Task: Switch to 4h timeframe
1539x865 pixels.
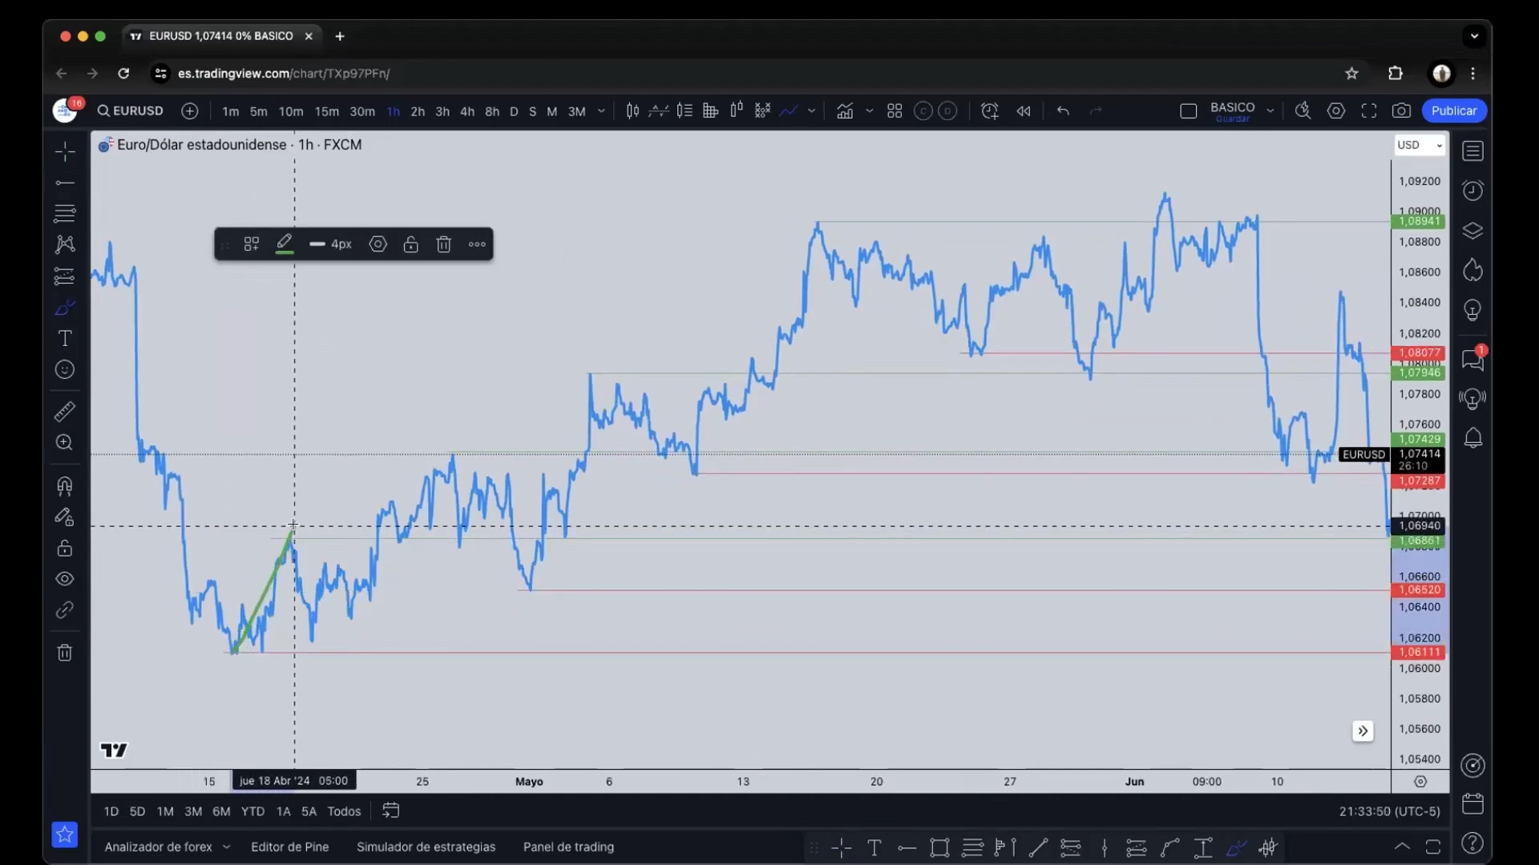Action: tap(467, 111)
